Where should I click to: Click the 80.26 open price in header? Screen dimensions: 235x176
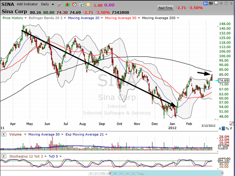point(36,13)
